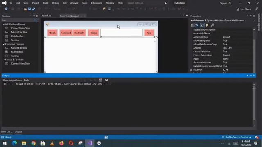
Task: Close the Toolbox panel
Action: pyautogui.click(x=37, y=16)
